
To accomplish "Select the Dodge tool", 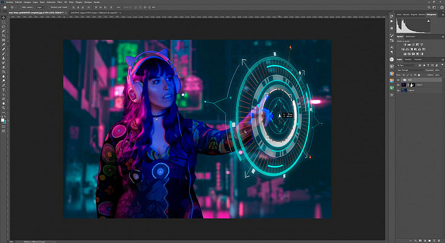I will click(4, 81).
